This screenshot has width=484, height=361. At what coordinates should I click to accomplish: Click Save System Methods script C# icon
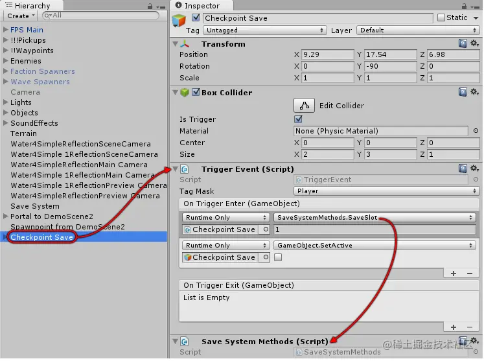185,342
